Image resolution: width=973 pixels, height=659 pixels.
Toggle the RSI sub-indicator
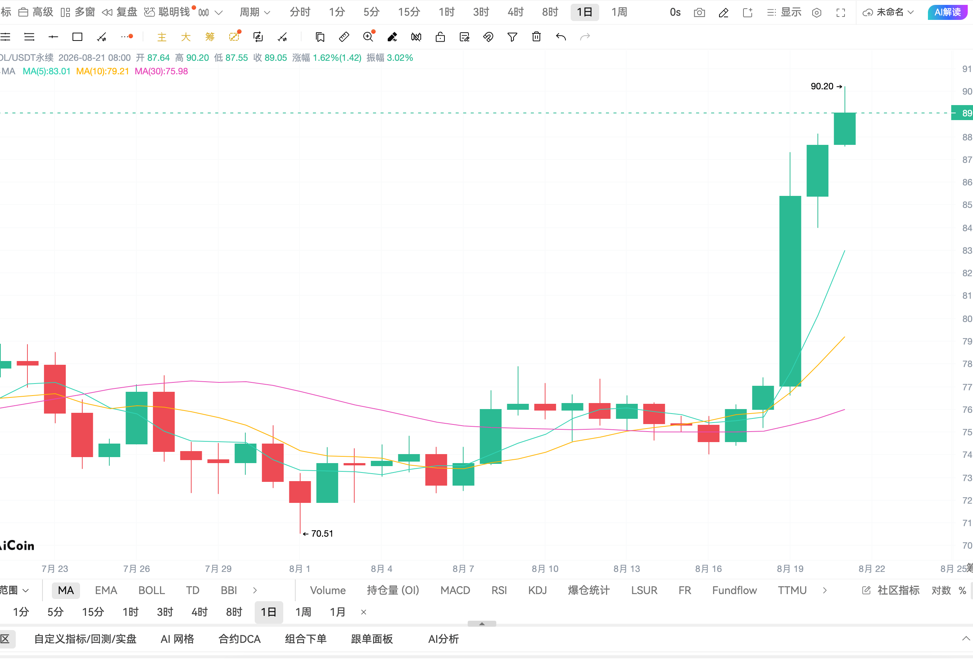pyautogui.click(x=499, y=590)
